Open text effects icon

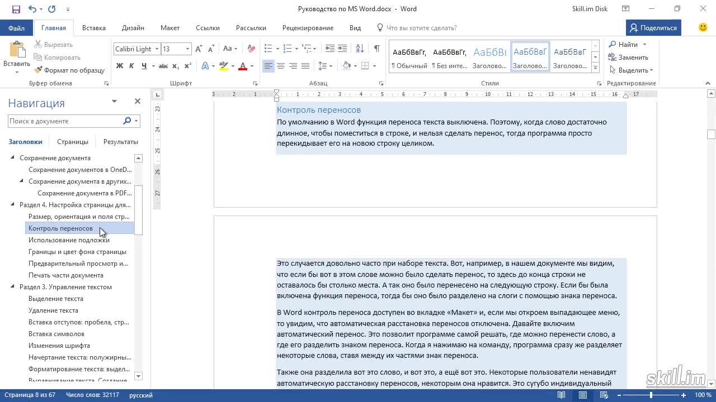point(205,66)
